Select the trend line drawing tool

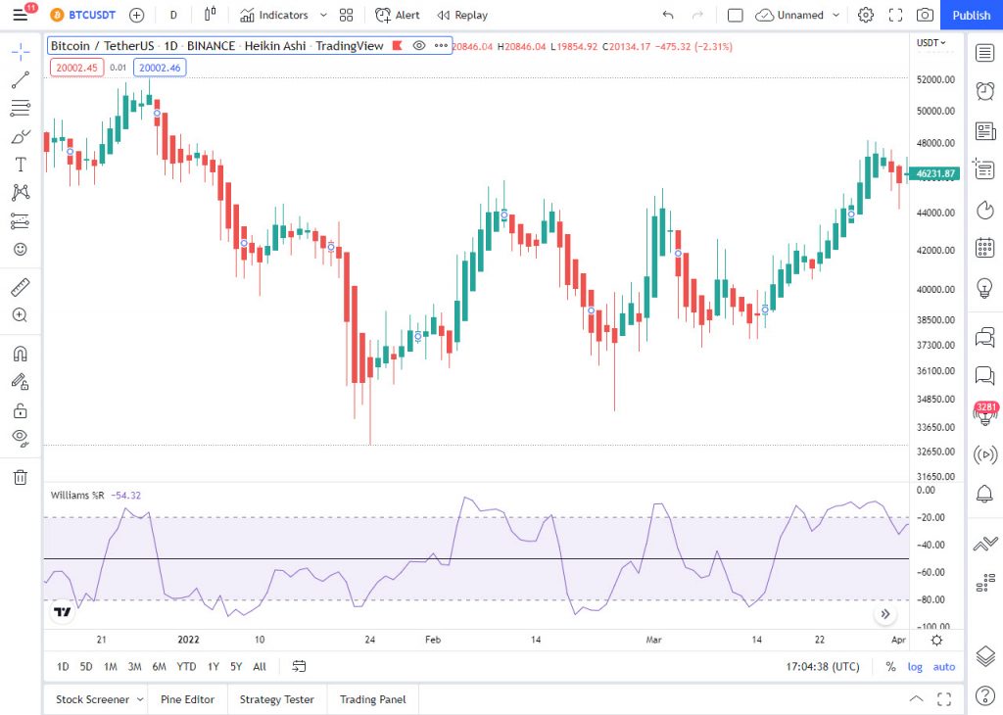(21, 79)
